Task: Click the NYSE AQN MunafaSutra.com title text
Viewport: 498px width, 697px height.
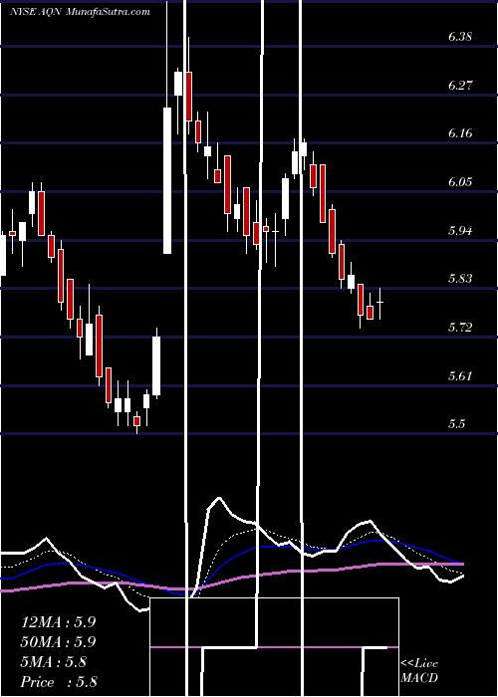Action: pos(79,12)
